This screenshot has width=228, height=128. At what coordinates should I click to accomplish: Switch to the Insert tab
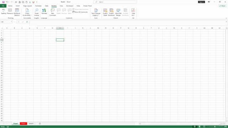(x=17, y=6)
